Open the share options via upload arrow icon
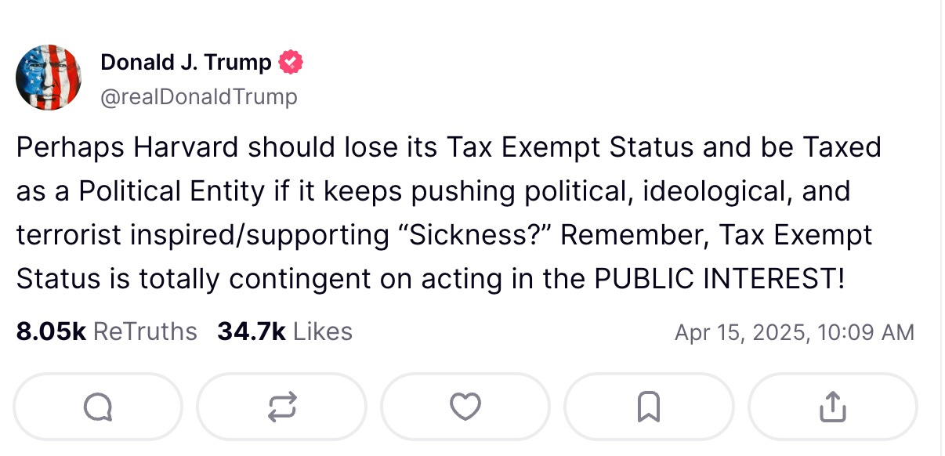 (833, 406)
